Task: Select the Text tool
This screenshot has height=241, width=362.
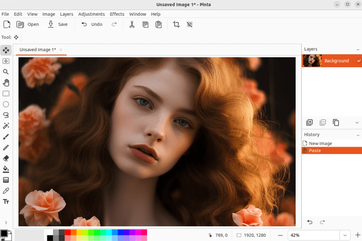Action: (6, 201)
